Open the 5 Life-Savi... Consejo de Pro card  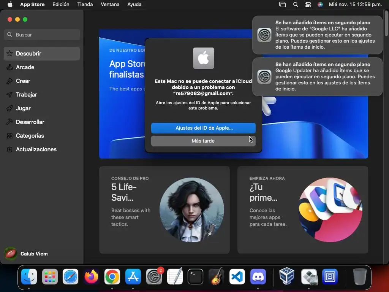pos(164,210)
